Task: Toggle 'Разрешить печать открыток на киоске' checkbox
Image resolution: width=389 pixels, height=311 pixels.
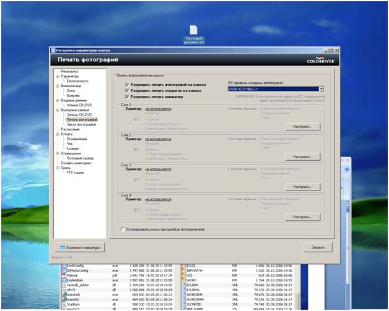Action: (127, 90)
